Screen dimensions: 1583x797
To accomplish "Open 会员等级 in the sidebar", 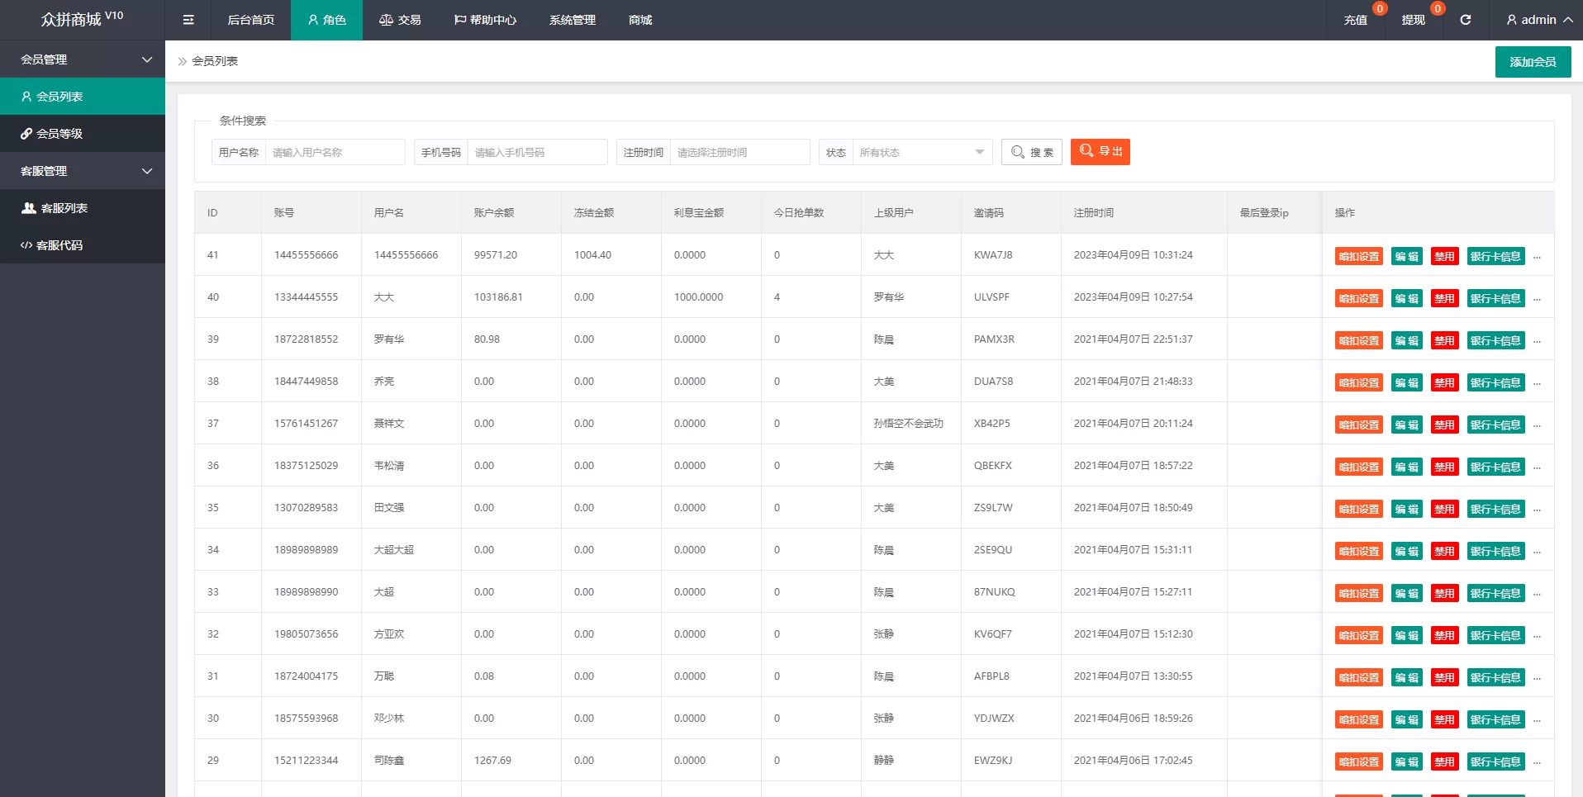I will click(59, 134).
